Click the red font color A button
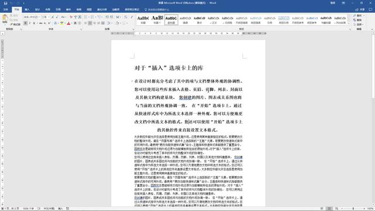 click(69, 23)
